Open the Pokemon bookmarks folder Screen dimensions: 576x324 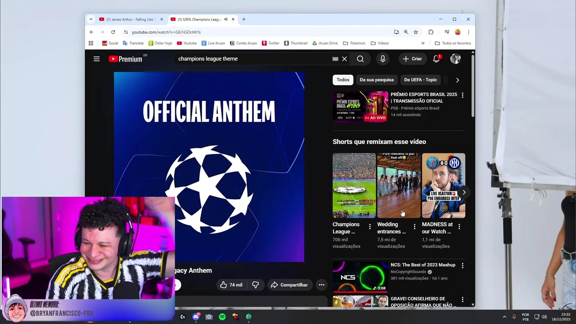point(354,43)
